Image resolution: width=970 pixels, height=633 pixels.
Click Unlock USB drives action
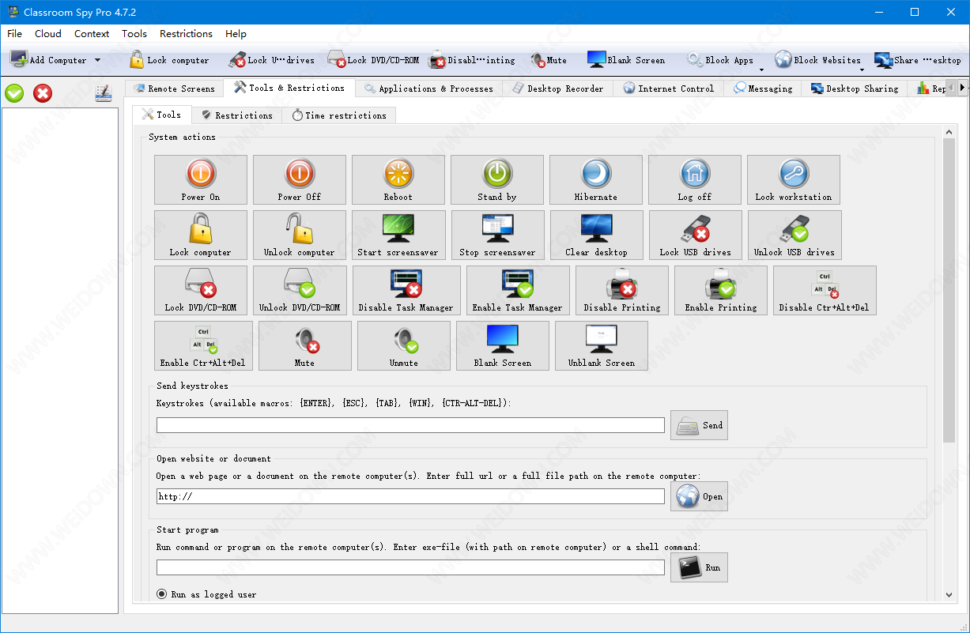[794, 235]
